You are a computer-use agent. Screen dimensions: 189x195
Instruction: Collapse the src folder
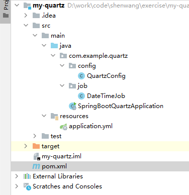pos(26,26)
